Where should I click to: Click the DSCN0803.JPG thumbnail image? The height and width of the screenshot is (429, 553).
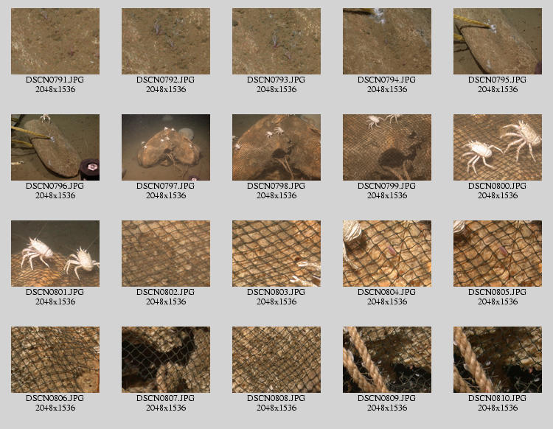coord(276,254)
